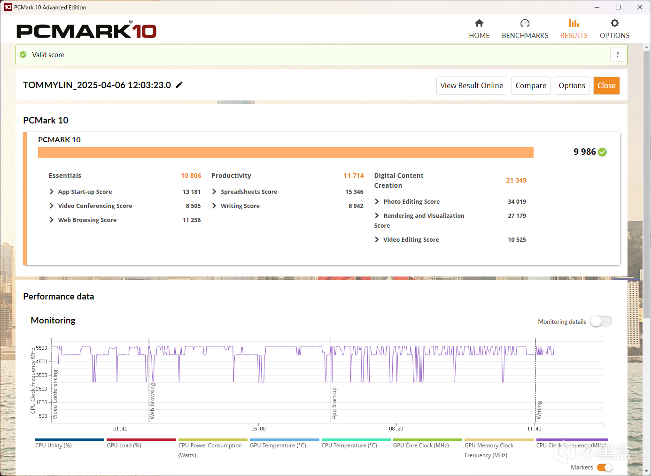Click the orange Close button
The width and height of the screenshot is (651, 476).
606,85
